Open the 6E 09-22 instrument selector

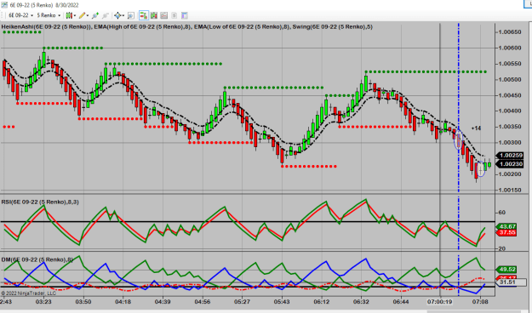pyautogui.click(x=20, y=15)
